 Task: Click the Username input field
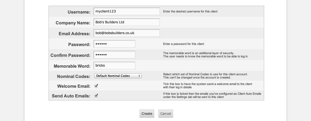tap(127, 11)
